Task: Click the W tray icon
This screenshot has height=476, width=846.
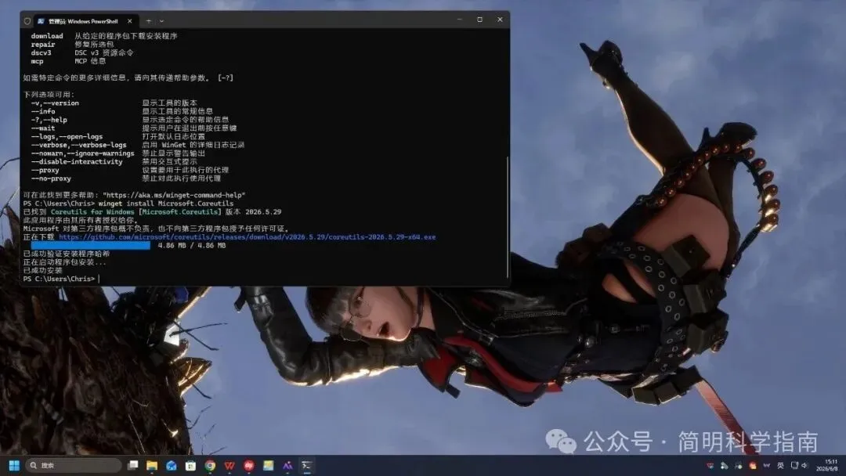Action: tap(766, 465)
